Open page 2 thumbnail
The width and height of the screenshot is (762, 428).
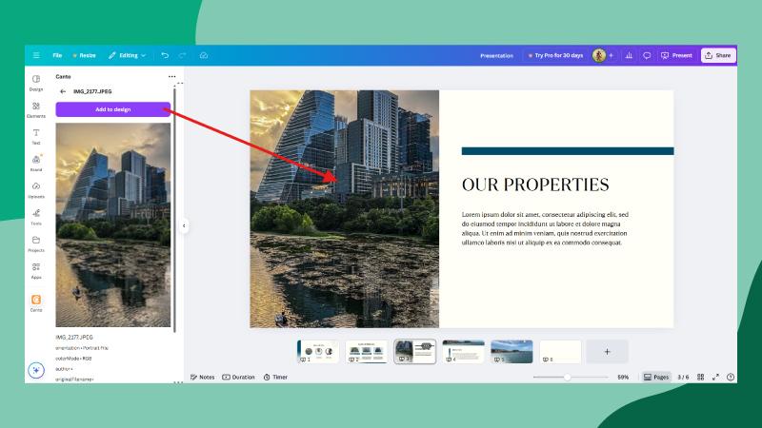[x=367, y=351]
